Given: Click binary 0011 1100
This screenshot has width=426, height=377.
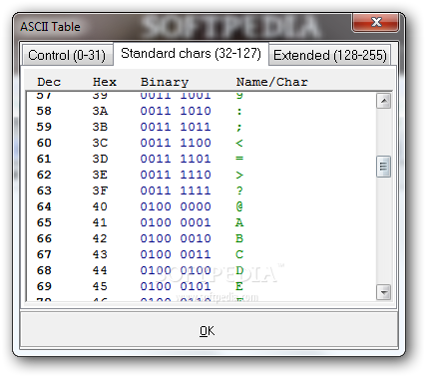Looking at the screenshot, I should 176,143.
